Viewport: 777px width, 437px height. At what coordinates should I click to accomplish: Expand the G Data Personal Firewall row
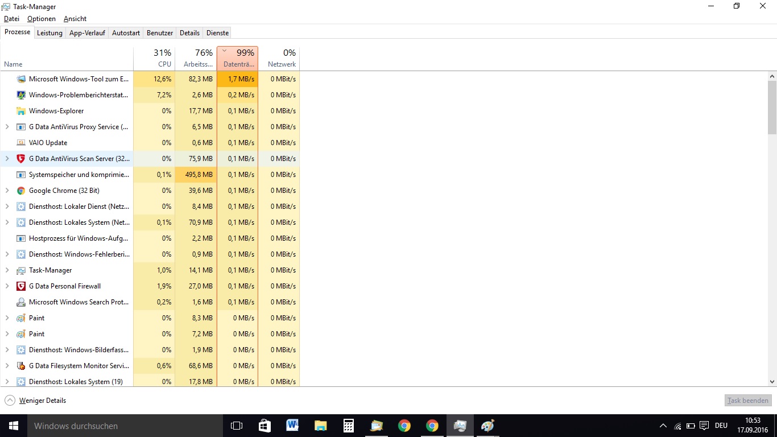pyautogui.click(x=7, y=286)
